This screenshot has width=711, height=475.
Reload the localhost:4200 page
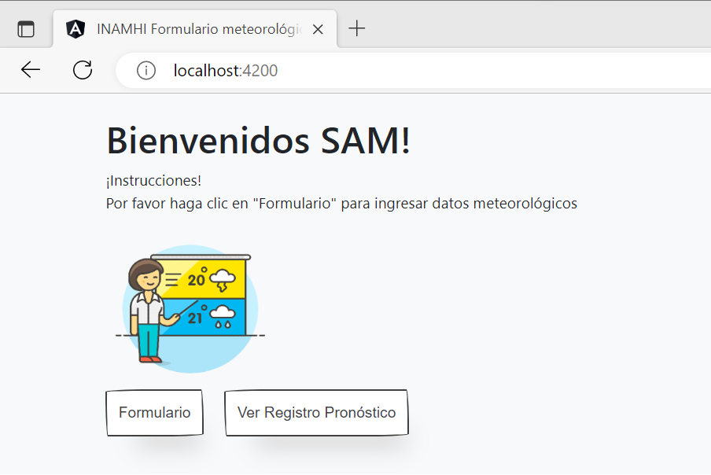click(x=82, y=70)
